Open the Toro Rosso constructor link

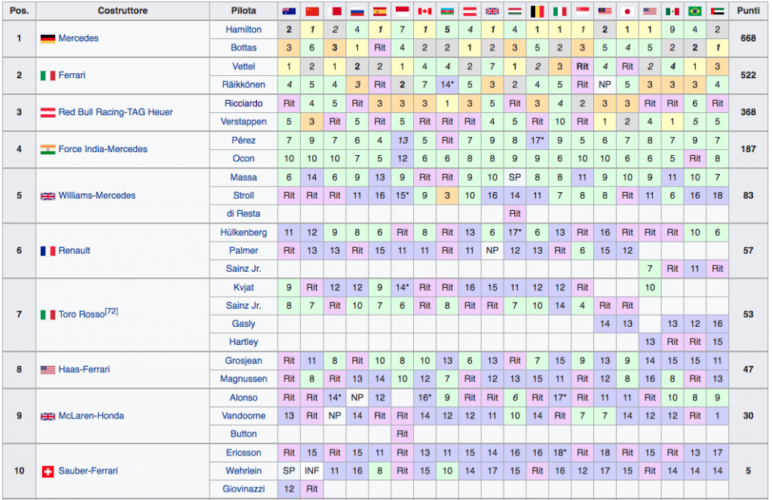click(x=81, y=315)
